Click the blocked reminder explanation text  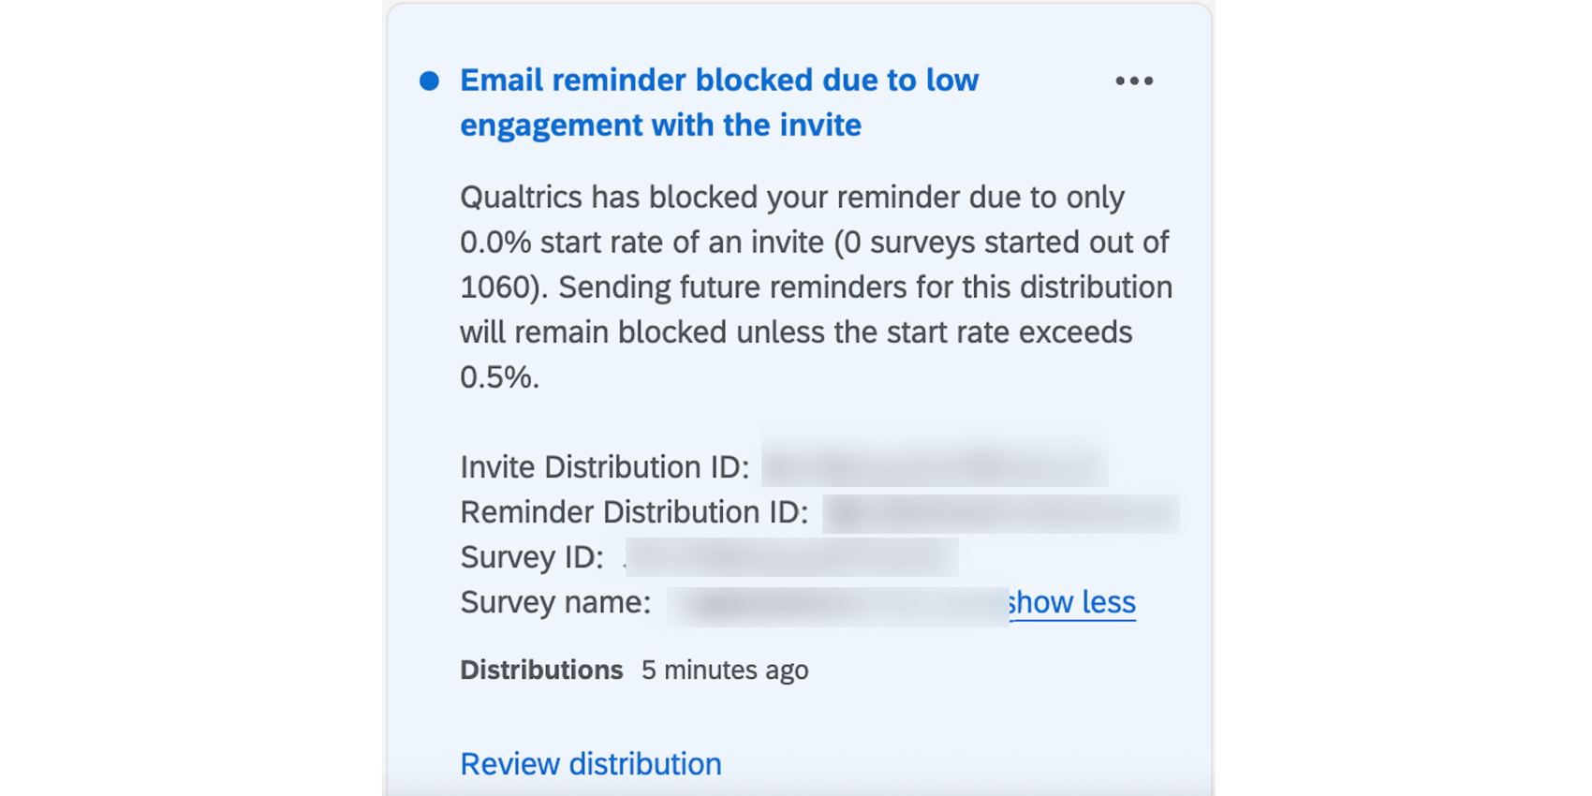pyautogui.click(x=815, y=286)
